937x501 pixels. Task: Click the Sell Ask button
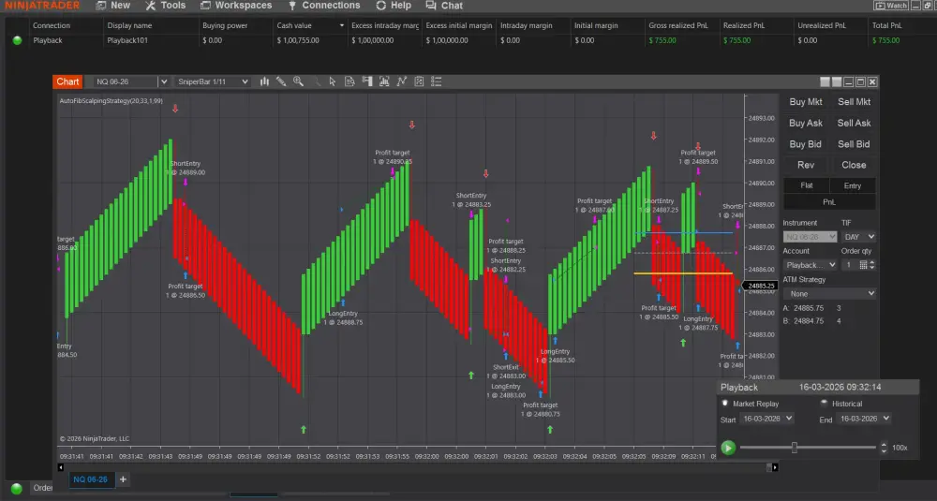pyautogui.click(x=854, y=123)
